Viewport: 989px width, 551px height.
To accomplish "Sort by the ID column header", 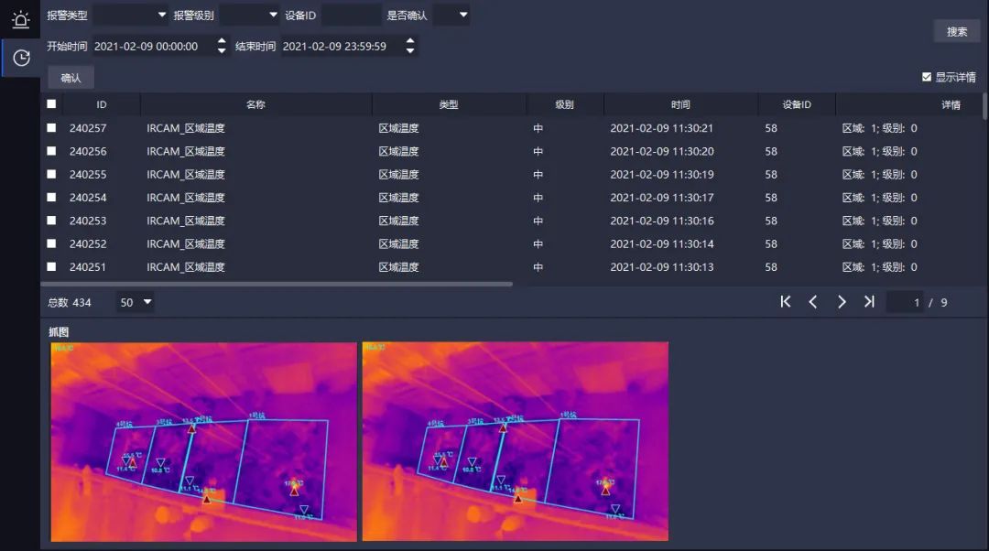I will (x=102, y=104).
